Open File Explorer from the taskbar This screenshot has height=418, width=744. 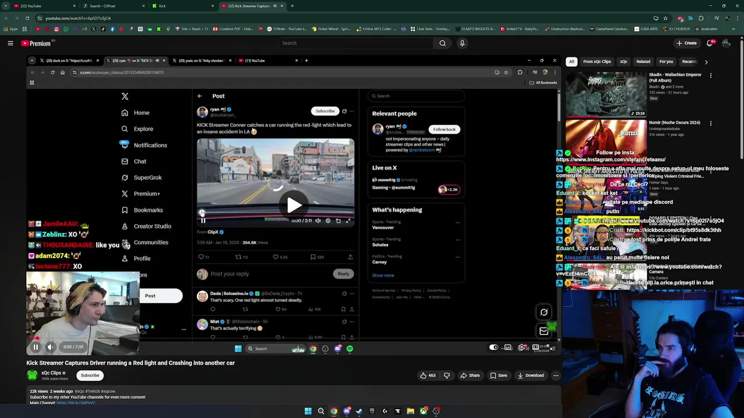[x=410, y=411]
